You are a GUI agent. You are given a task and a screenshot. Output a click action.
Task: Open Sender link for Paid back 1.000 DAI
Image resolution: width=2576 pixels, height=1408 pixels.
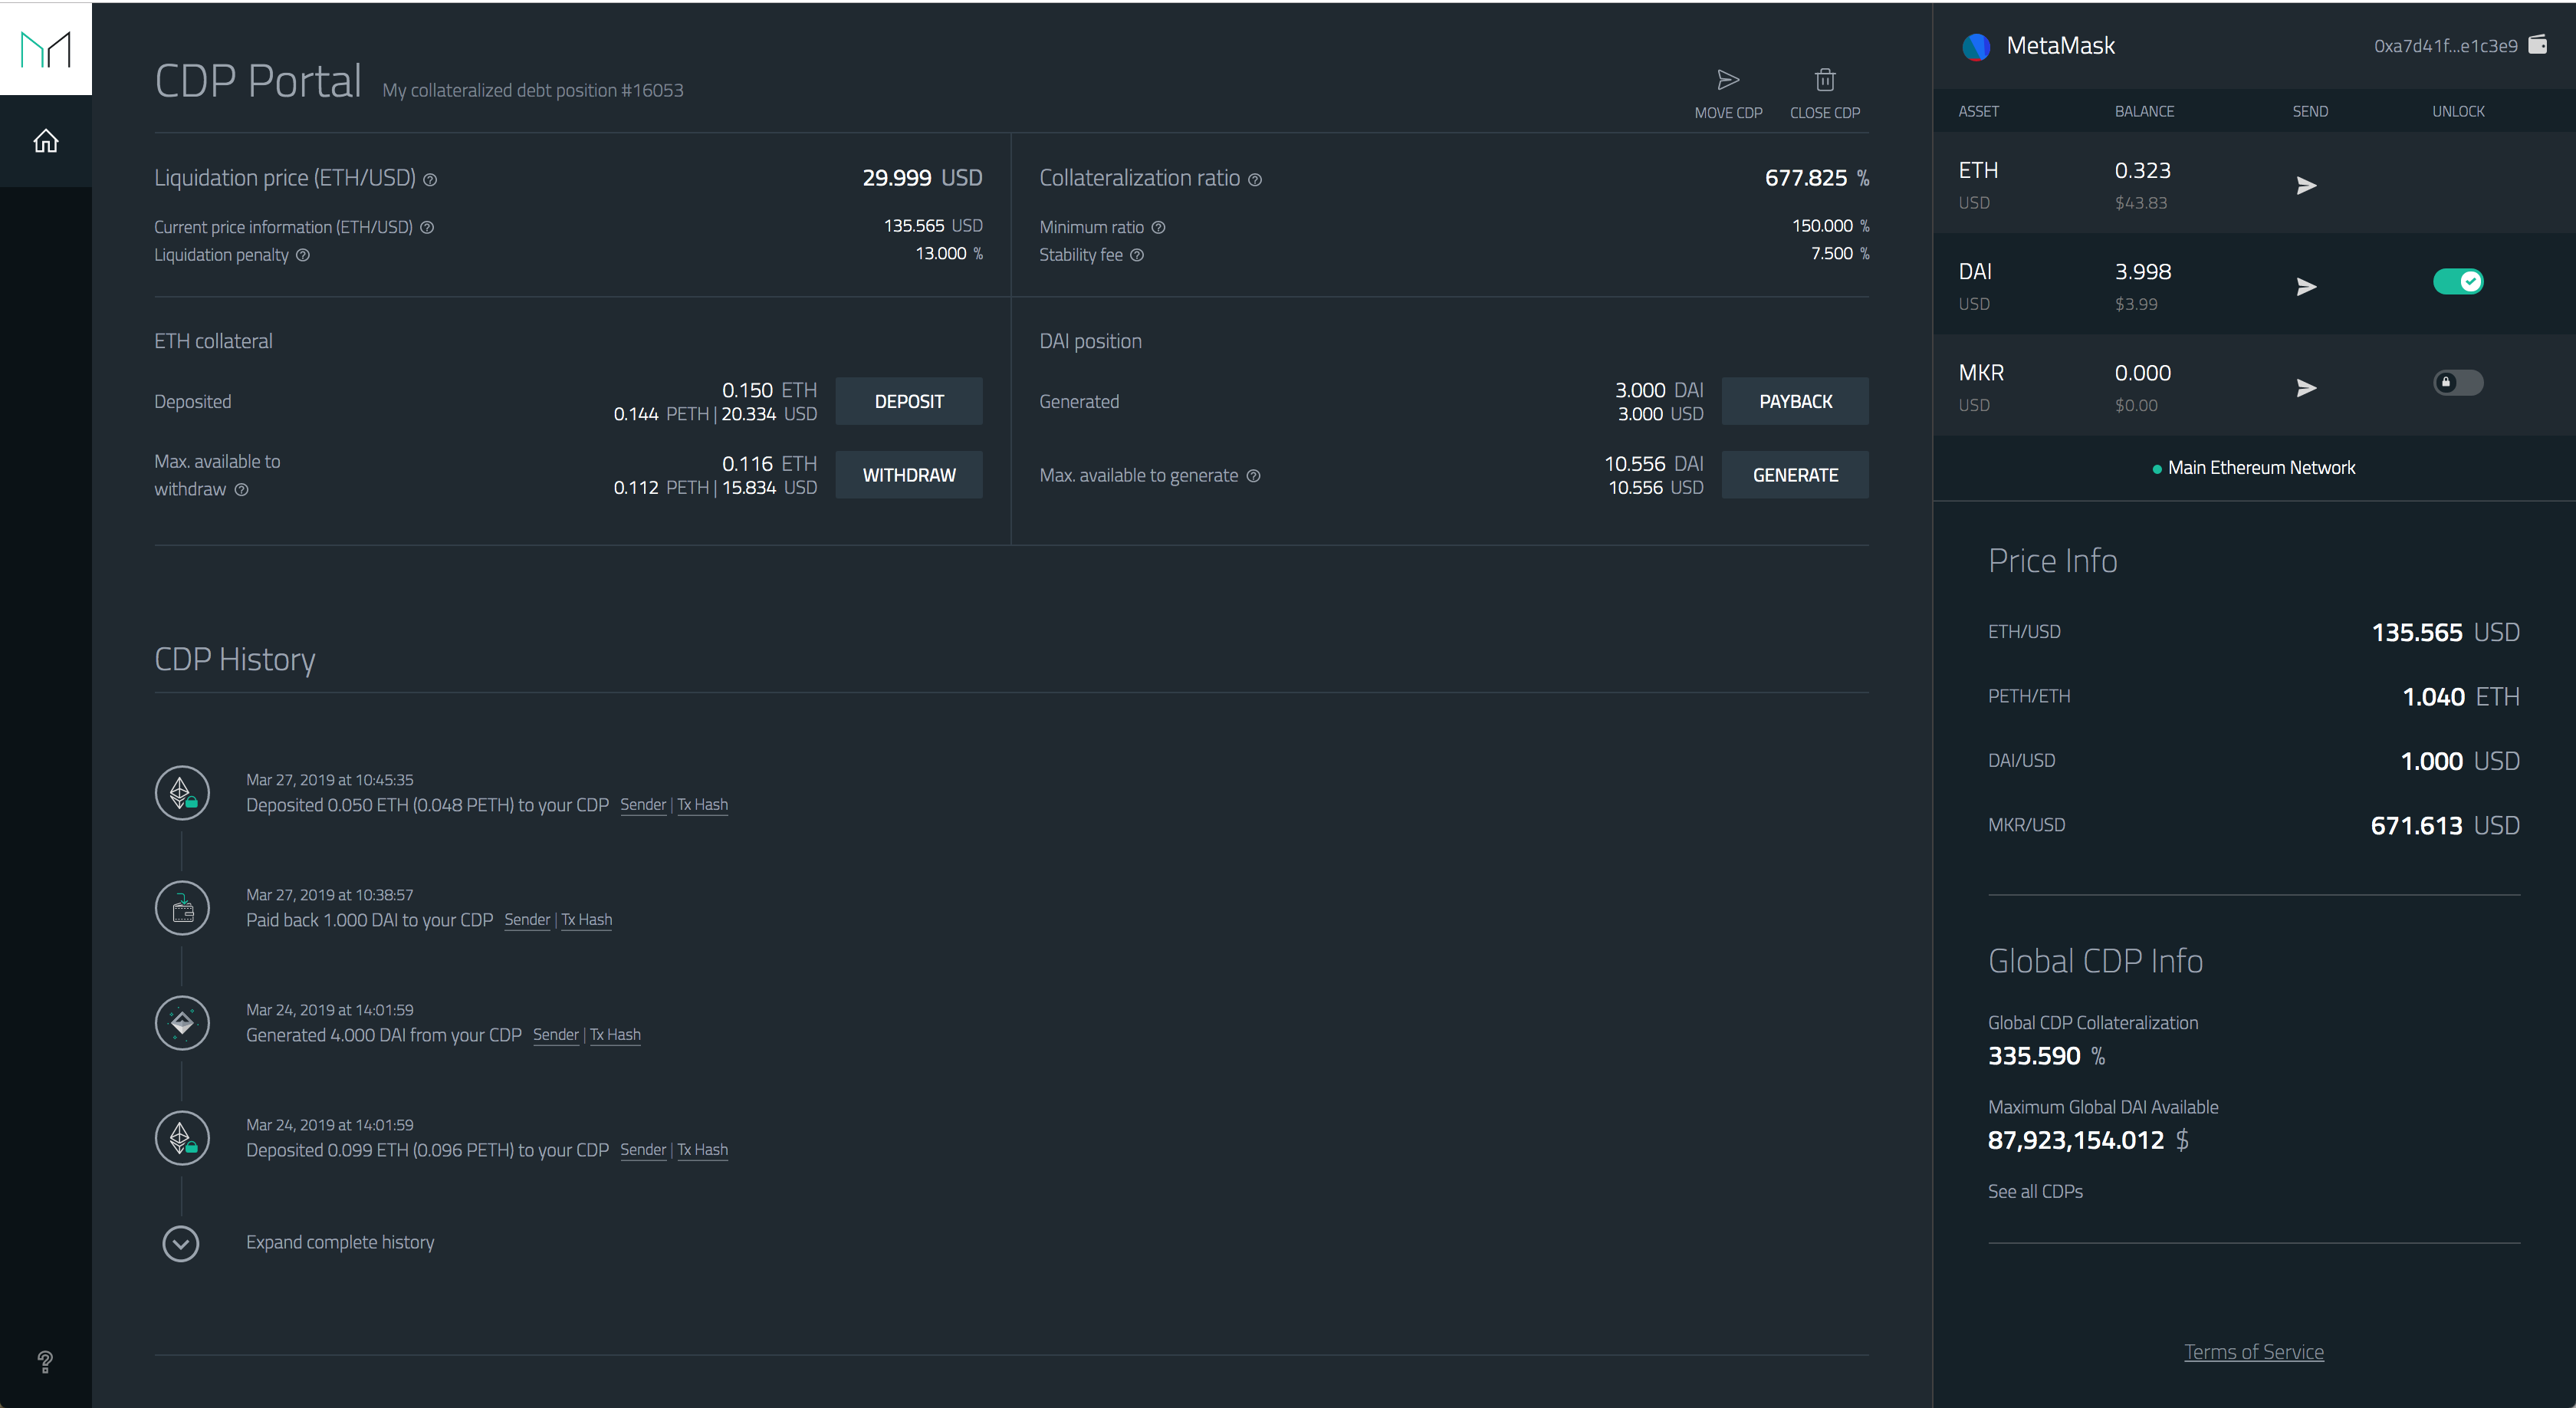click(527, 920)
